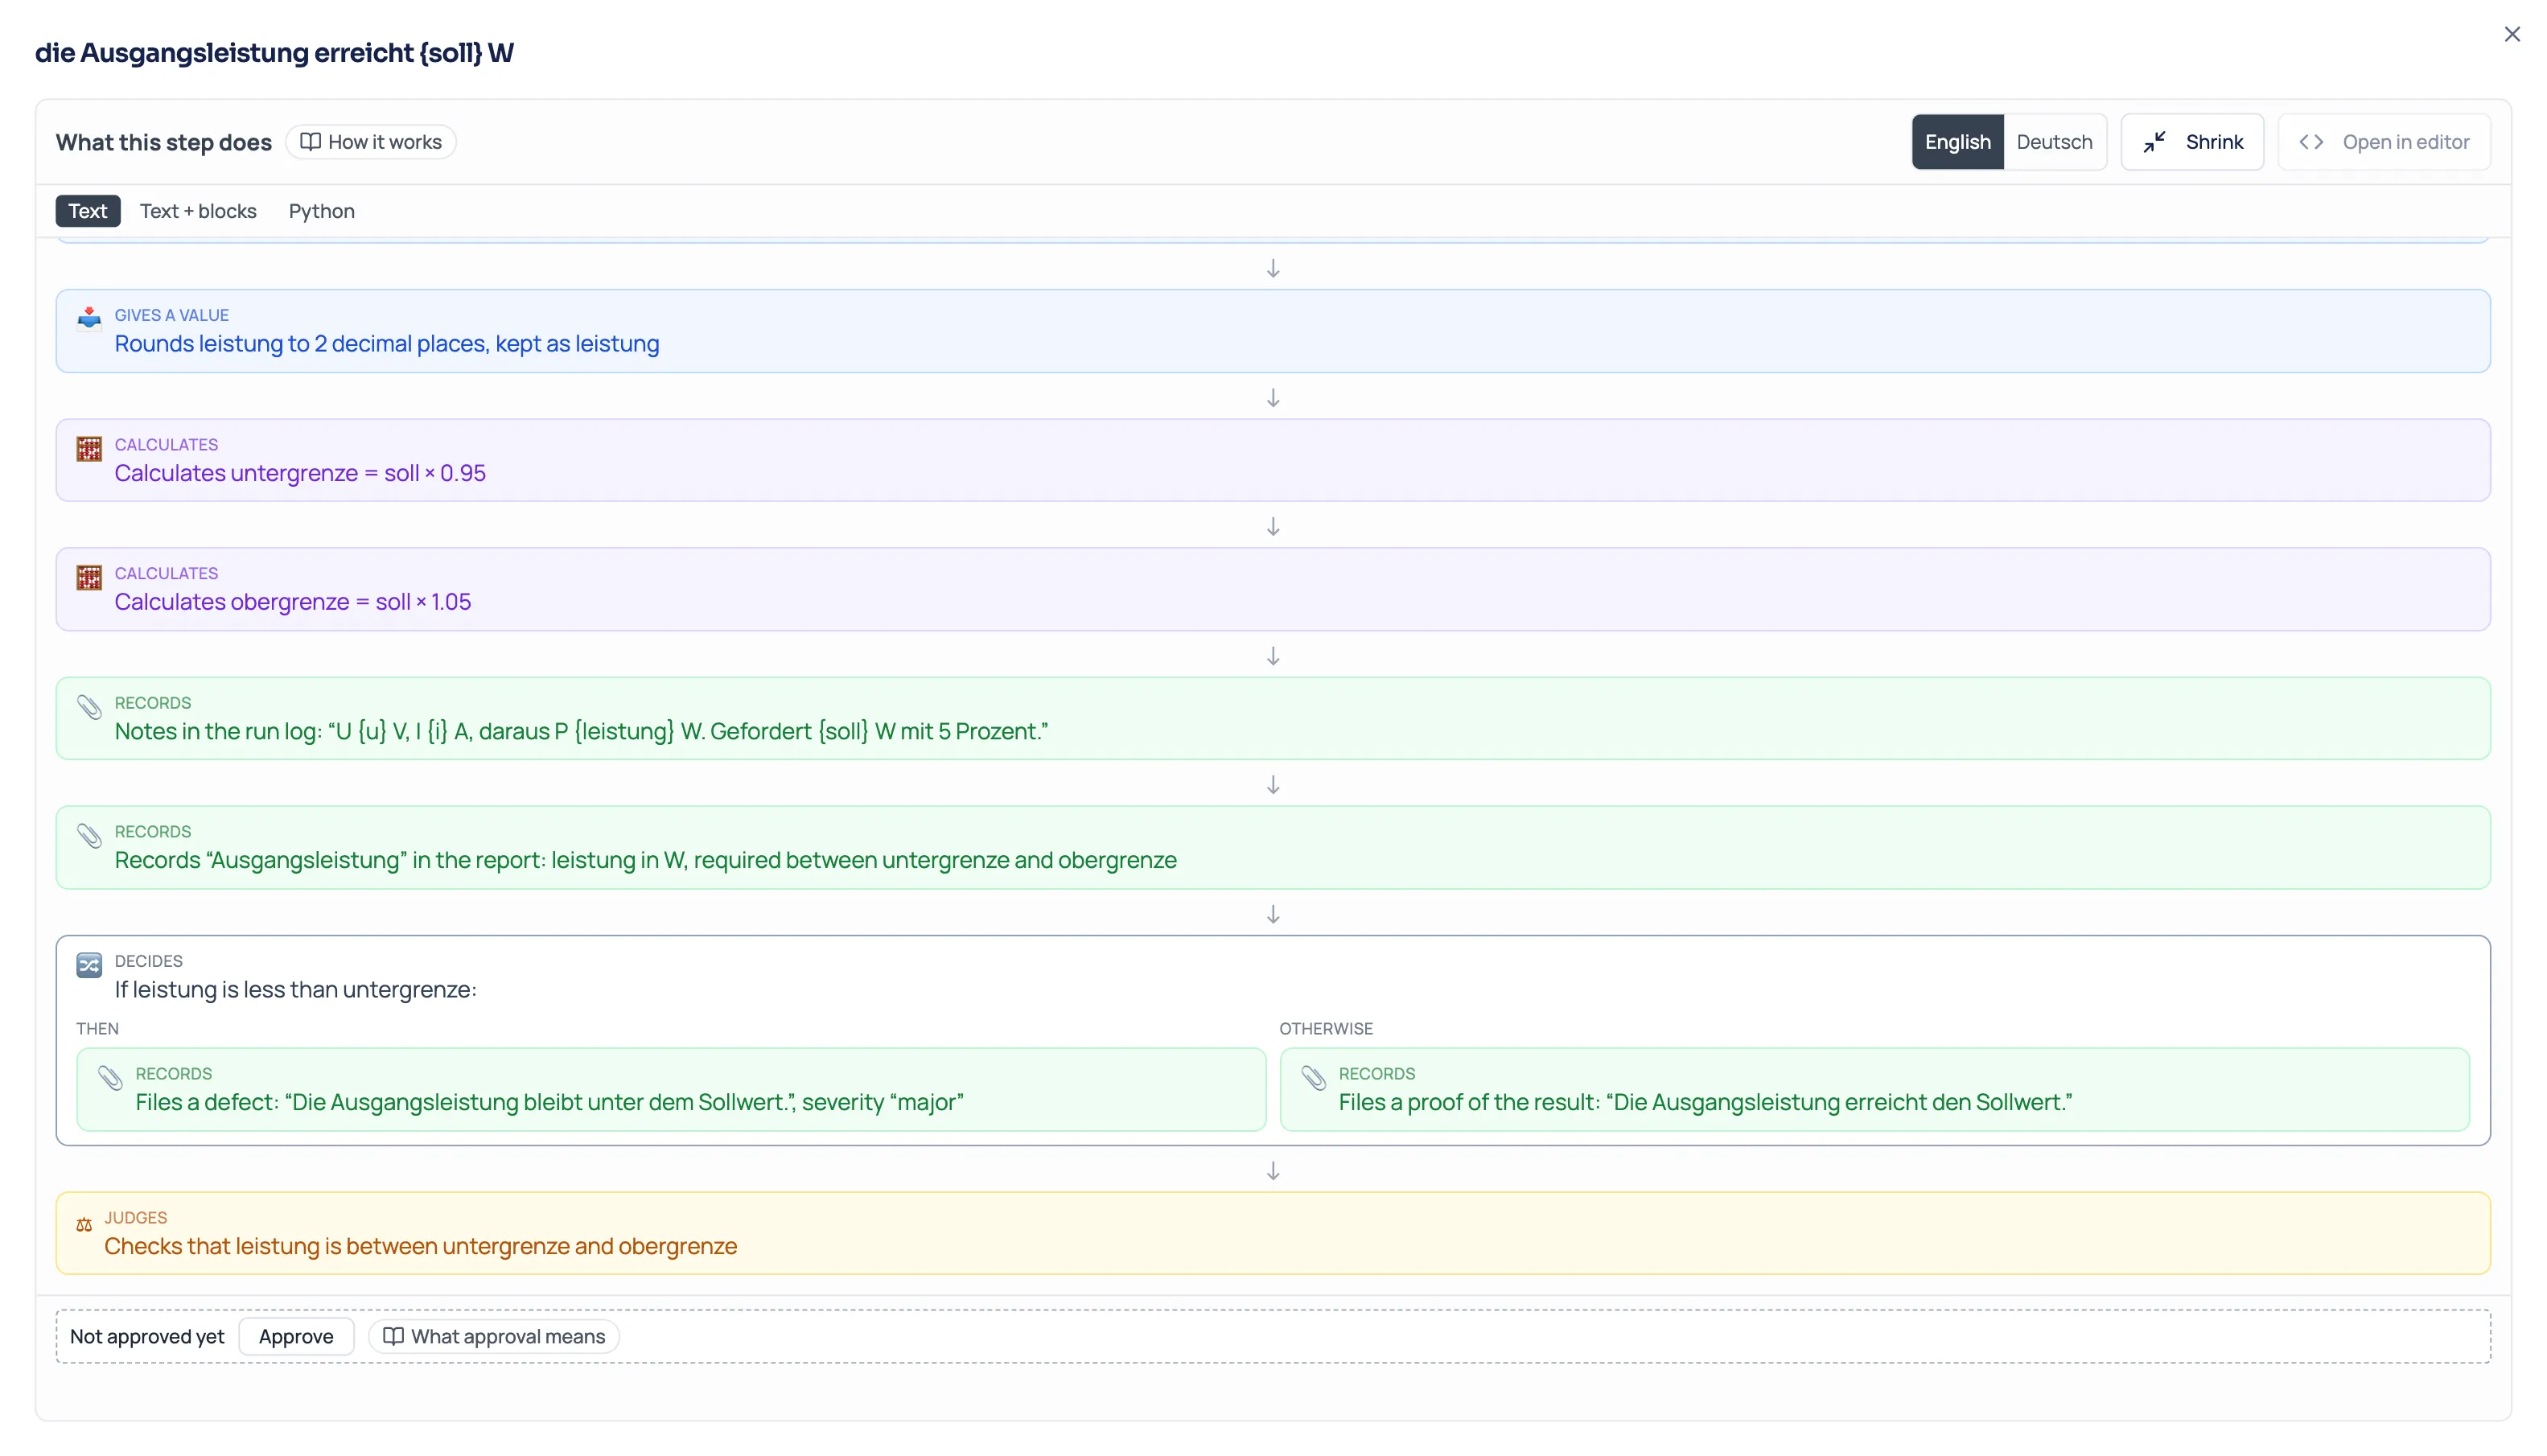Click the abacus icon beside untergrenze calculation
This screenshot has height=1456, width=2547.
coord(89,449)
